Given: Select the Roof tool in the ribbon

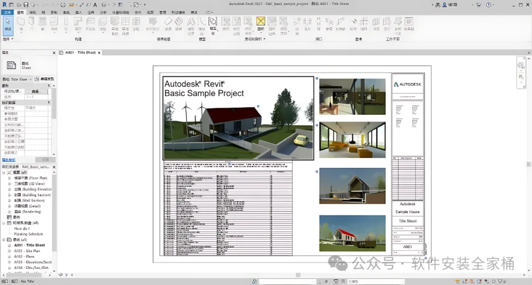Looking at the screenshot, I should tap(78, 24).
